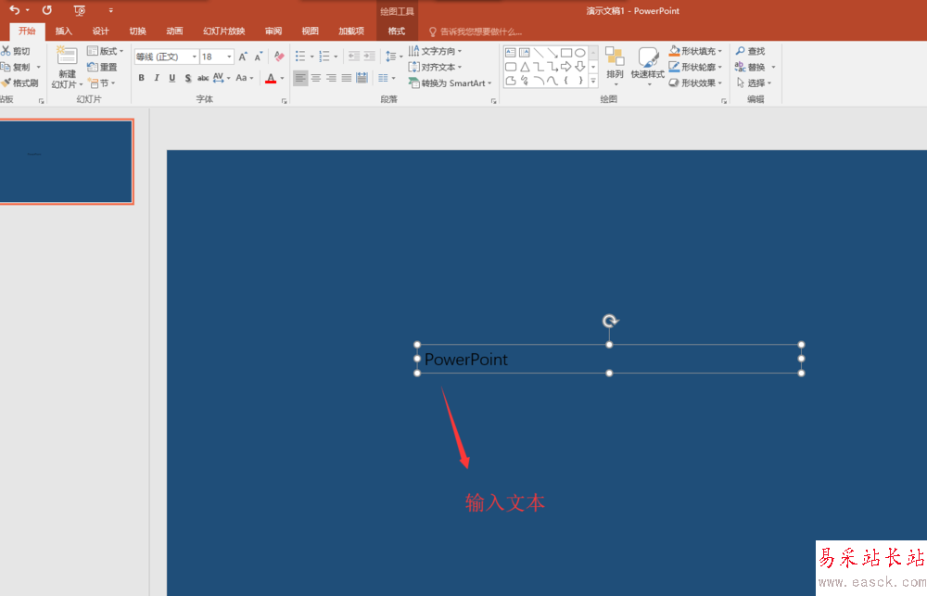Increase font size with the larger A icon
This screenshot has height=596, width=927.
click(x=243, y=57)
